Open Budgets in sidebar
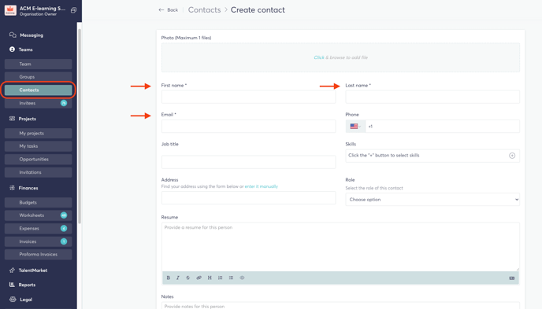 tap(39, 202)
